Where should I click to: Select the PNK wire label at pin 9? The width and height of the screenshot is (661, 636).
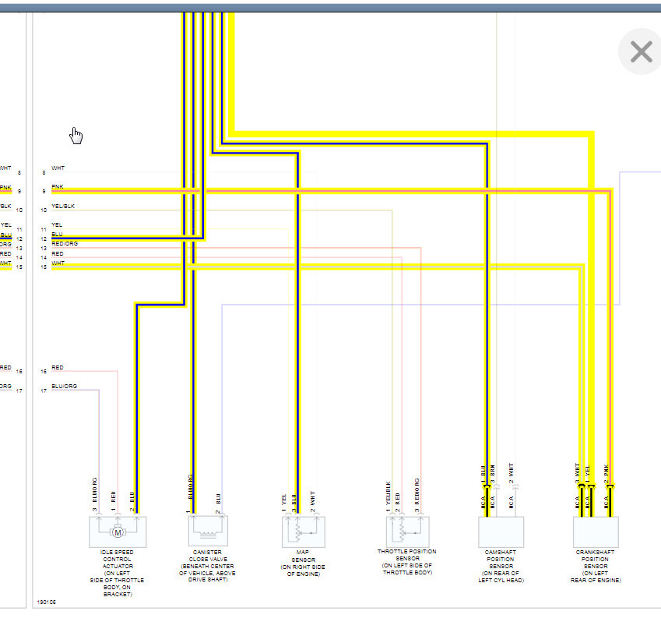click(x=58, y=186)
